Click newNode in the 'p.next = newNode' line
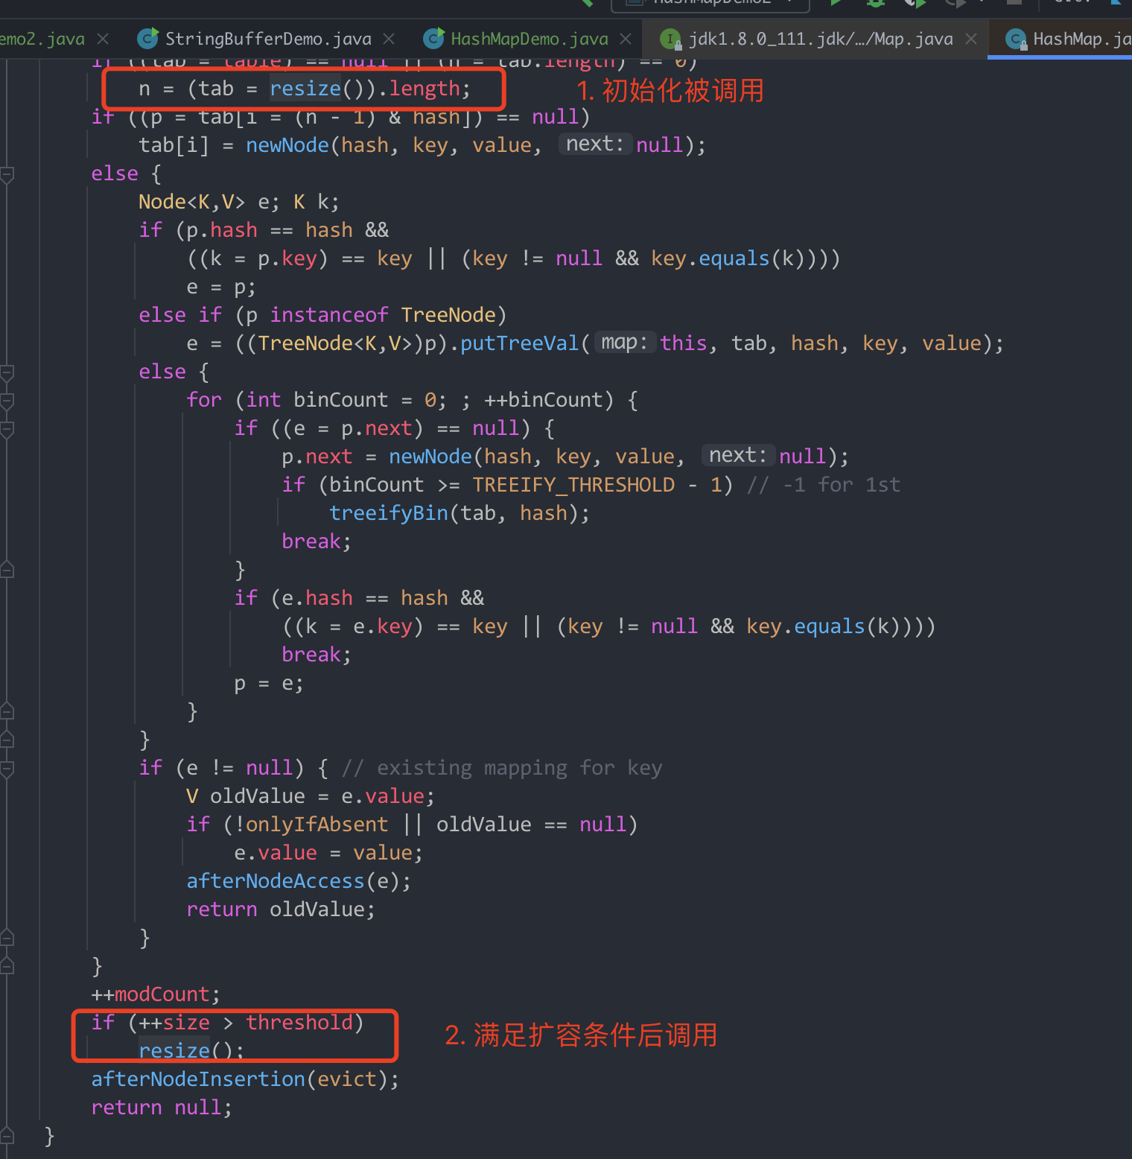The image size is (1132, 1159). [430, 457]
